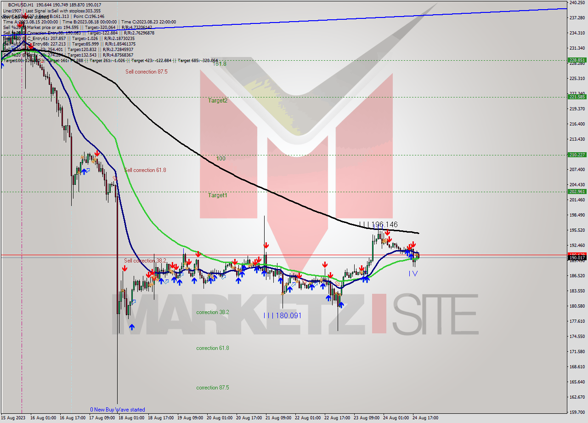Click the '21 Aug 09:00' time axis label
Viewport: 588px width, 423px height.
[278, 418]
